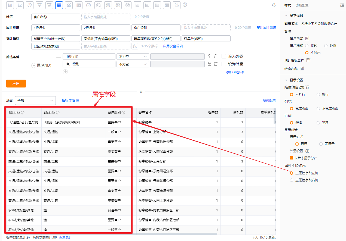Switch to the 功能配置 tab

pos(302,5)
